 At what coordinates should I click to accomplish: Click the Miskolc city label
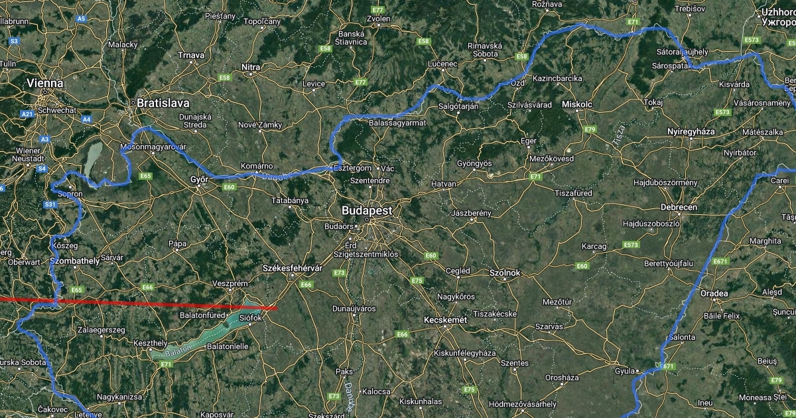coord(576,105)
